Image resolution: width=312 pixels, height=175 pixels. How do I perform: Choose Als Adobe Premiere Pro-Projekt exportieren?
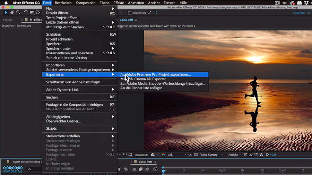156,74
